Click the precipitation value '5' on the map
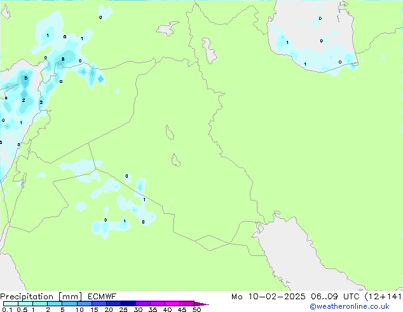Screen dimensions: 403x312 (25, 78)
